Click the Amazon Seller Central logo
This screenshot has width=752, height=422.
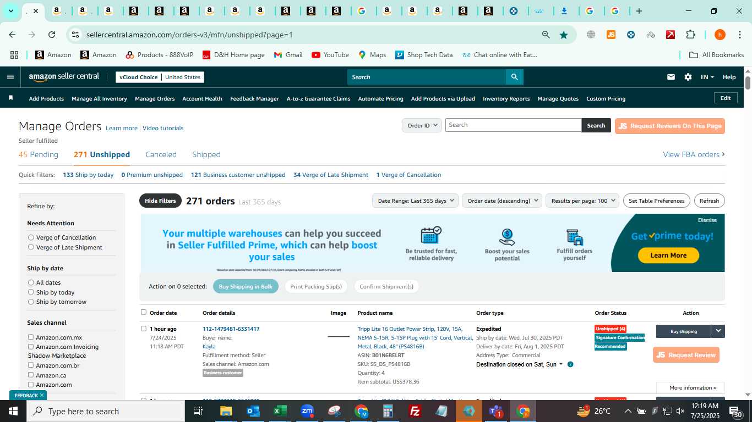64,77
